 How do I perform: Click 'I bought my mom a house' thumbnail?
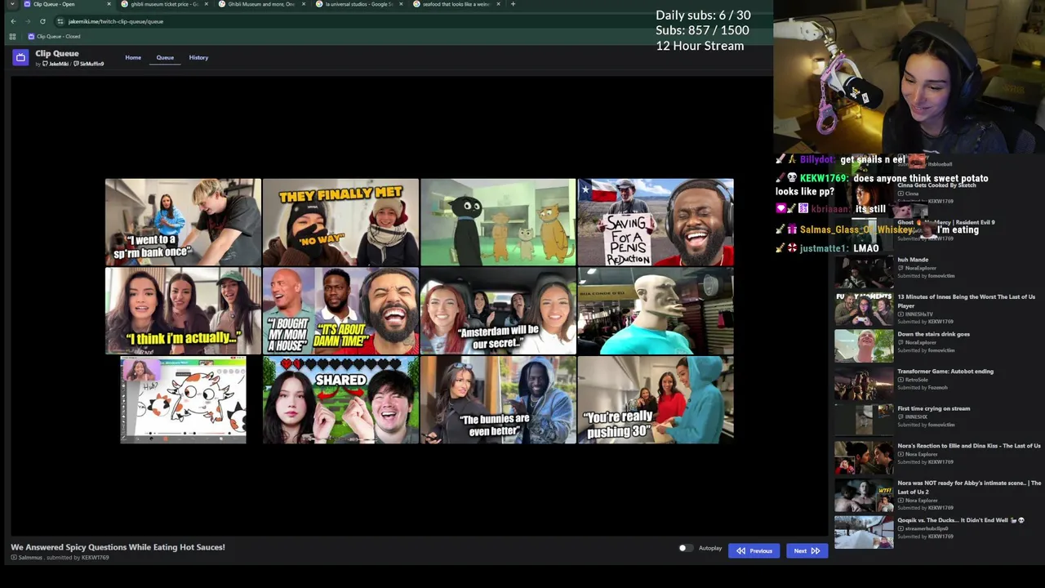point(340,311)
